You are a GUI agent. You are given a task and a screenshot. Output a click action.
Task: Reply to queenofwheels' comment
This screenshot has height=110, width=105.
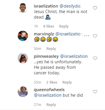[51, 105]
